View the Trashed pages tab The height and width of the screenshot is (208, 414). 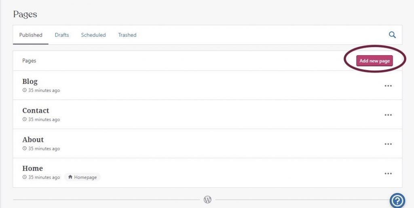[x=127, y=35]
